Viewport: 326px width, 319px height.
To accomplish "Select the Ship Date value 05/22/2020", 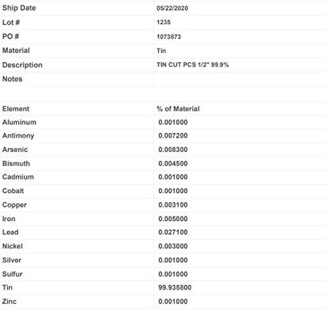I will (172, 8).
